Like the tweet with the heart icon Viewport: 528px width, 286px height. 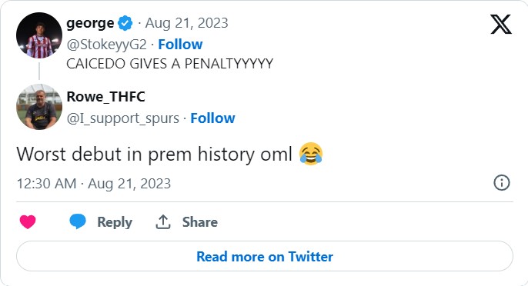pyautogui.click(x=28, y=222)
